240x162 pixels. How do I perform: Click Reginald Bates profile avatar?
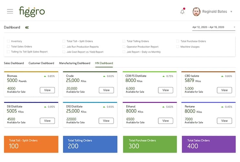[196, 12]
